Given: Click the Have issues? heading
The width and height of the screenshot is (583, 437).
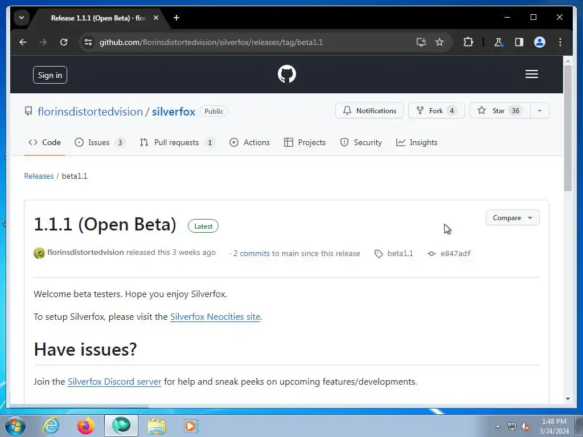Looking at the screenshot, I should [85, 350].
